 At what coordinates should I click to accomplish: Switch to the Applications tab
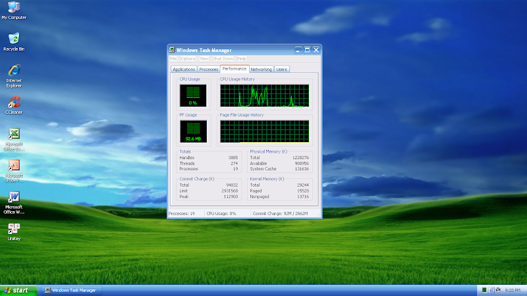[x=184, y=69]
